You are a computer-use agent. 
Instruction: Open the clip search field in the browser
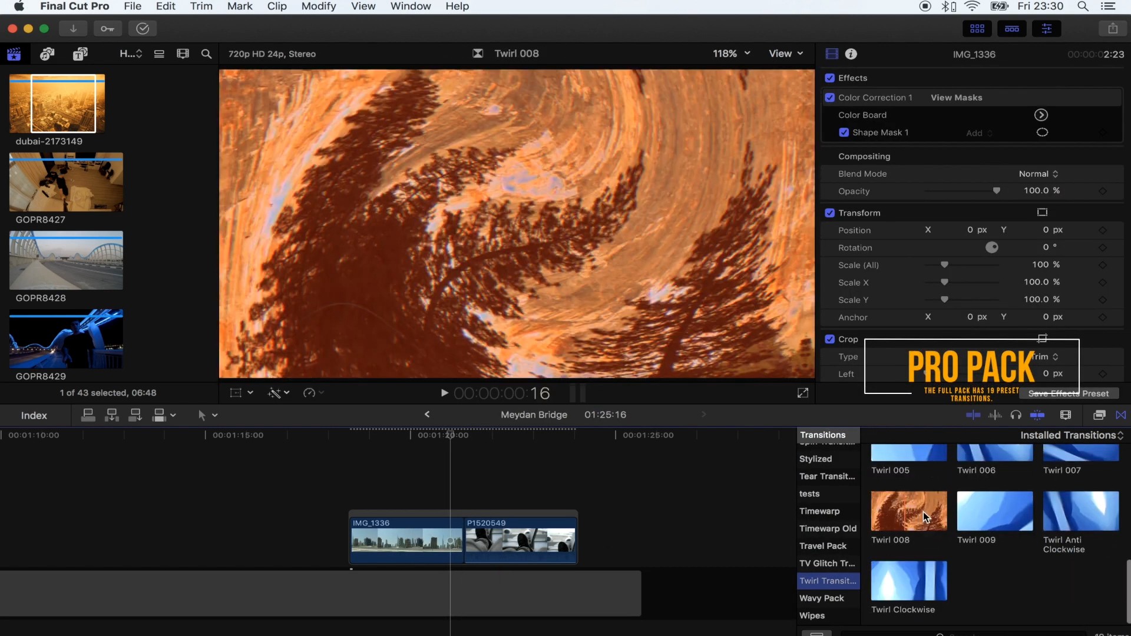207,54
